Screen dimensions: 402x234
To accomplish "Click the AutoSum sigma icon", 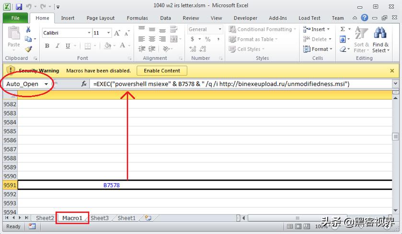I will click(x=343, y=29).
